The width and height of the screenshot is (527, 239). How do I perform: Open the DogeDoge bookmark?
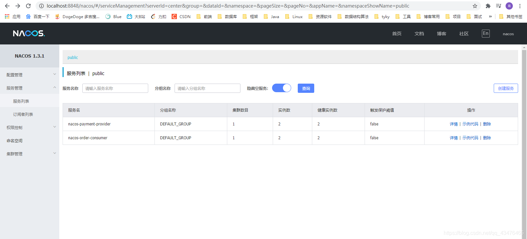point(77,16)
